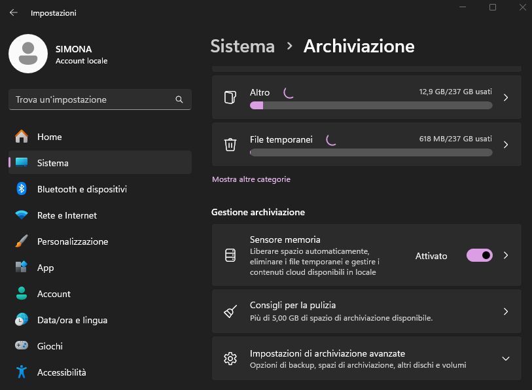
Task: Open Personalizzazione settings
Action: tap(100, 241)
